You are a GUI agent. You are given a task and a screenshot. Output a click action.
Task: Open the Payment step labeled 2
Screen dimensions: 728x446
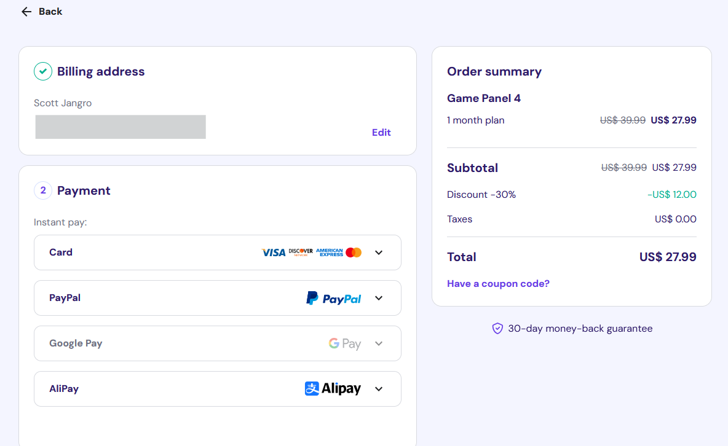tap(42, 190)
